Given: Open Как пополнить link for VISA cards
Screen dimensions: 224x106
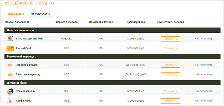Looking at the screenshot, I should [204, 39].
